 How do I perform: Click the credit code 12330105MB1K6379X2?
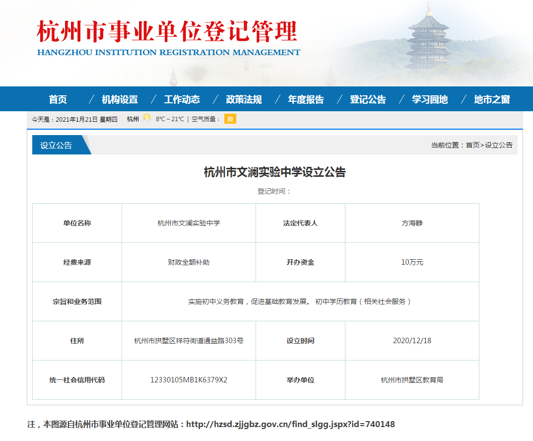click(189, 380)
